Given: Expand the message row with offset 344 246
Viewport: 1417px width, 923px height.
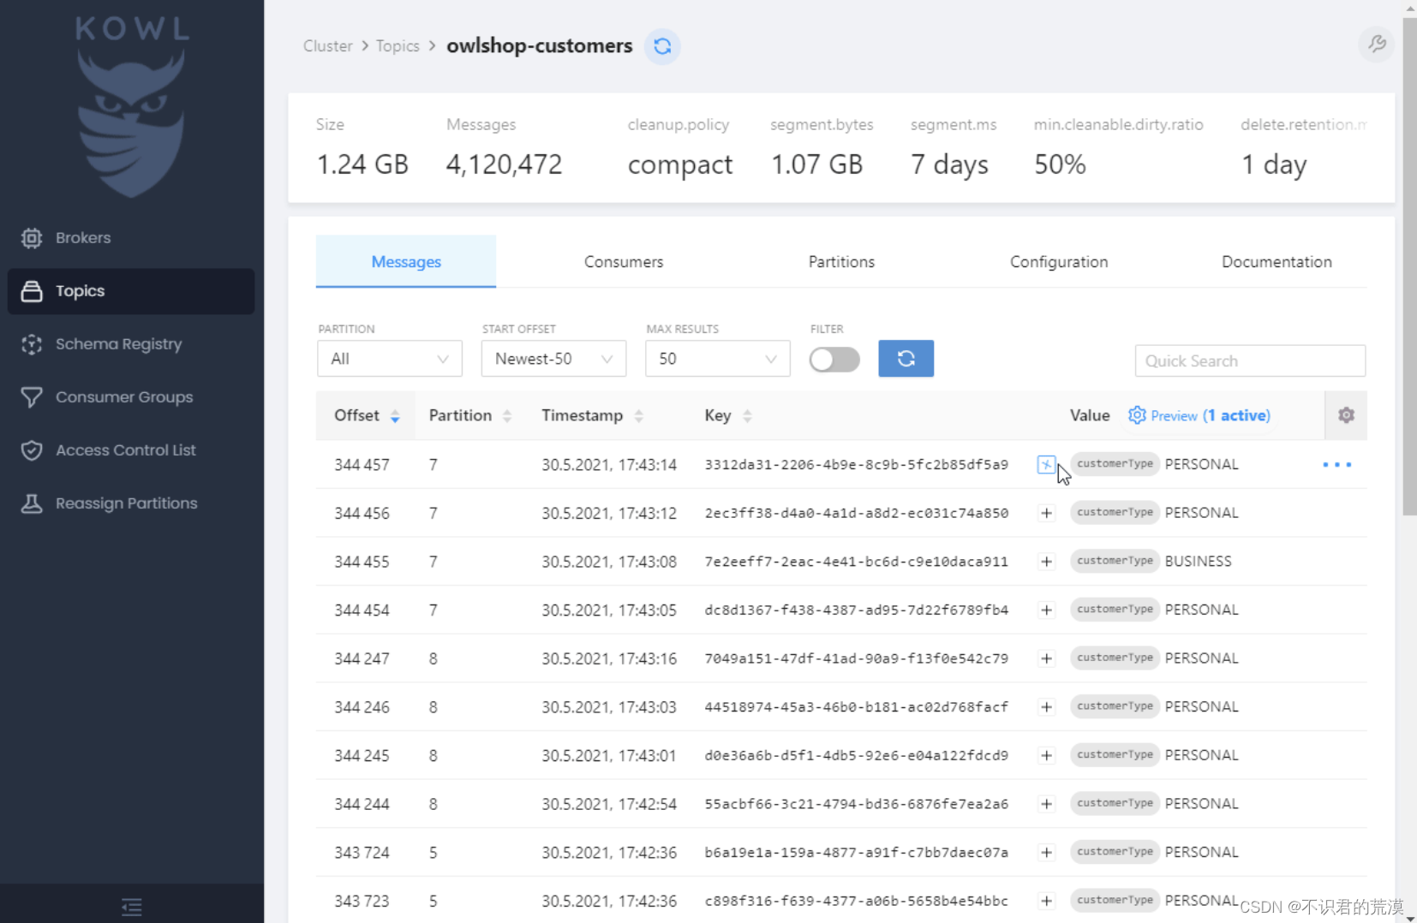Looking at the screenshot, I should [x=1046, y=707].
